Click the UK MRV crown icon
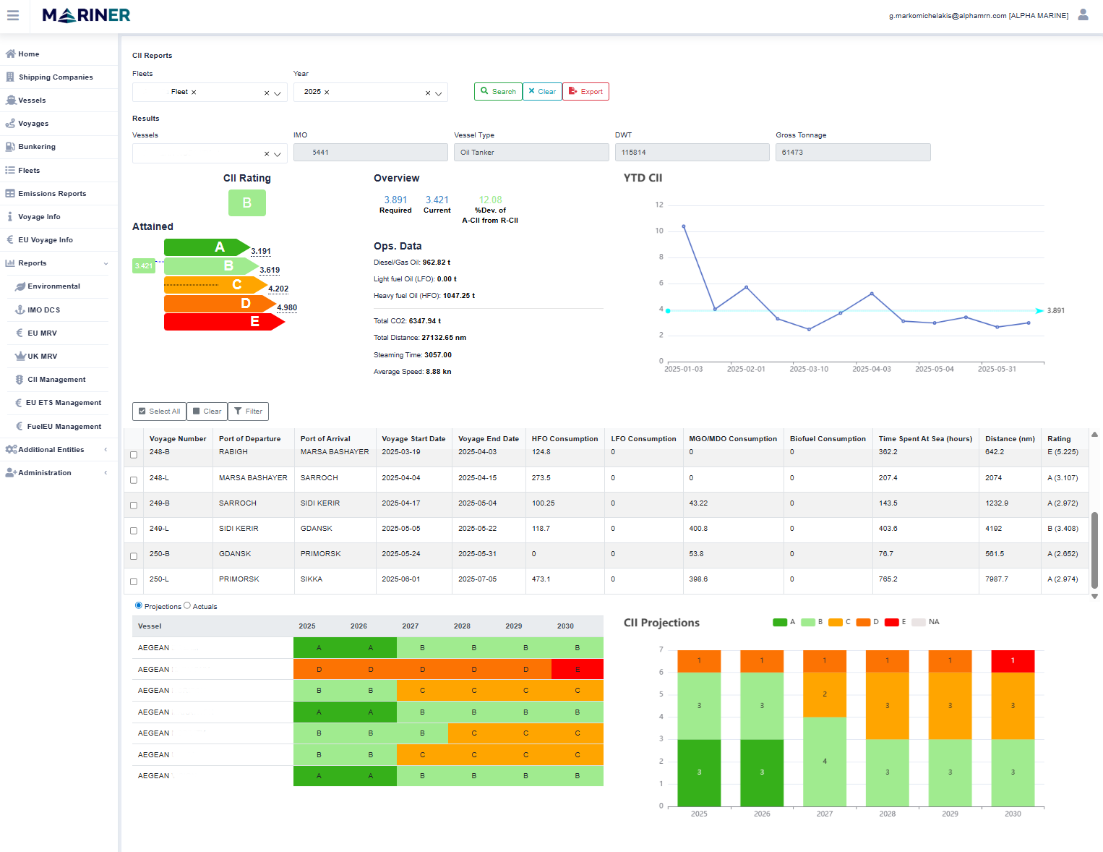Image resolution: width=1103 pixels, height=852 pixels. click(x=20, y=357)
